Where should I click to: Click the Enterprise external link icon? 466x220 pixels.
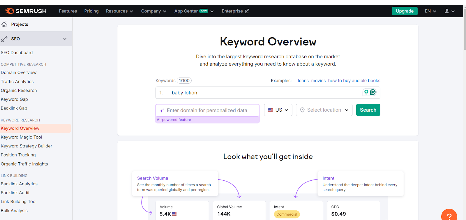pyautogui.click(x=247, y=11)
